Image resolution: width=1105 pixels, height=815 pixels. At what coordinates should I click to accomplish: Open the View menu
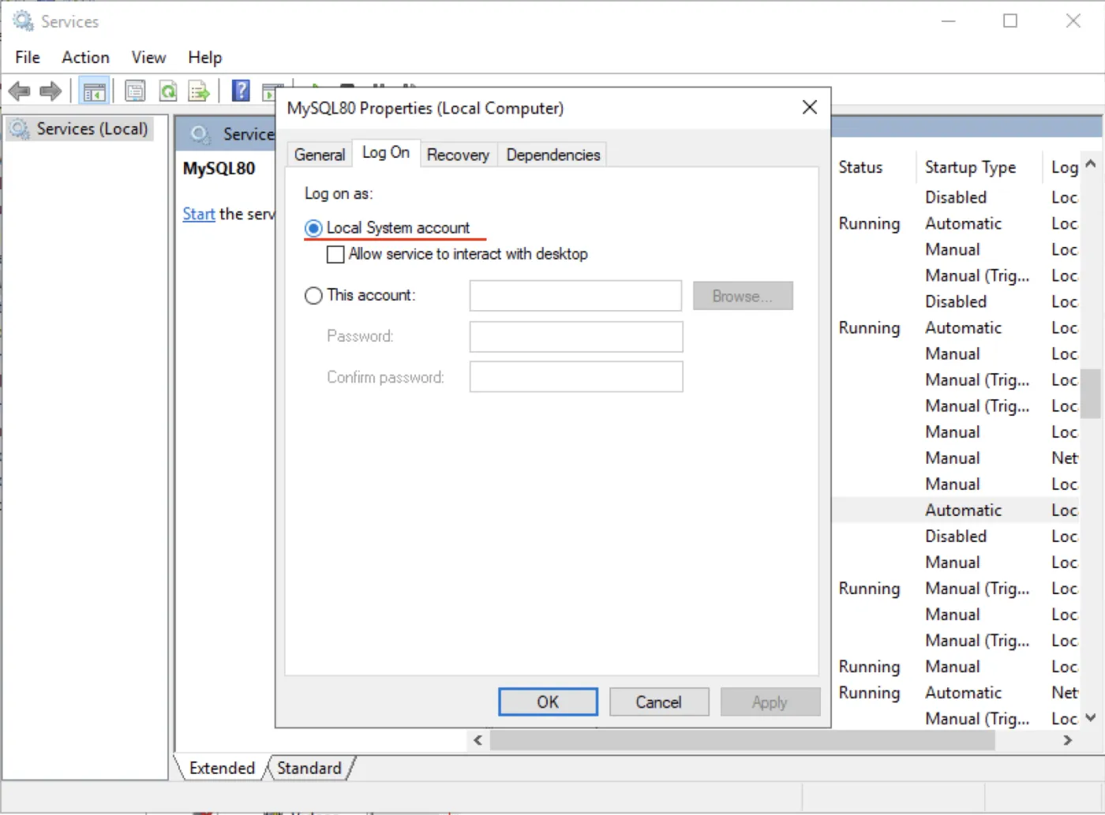pos(148,58)
